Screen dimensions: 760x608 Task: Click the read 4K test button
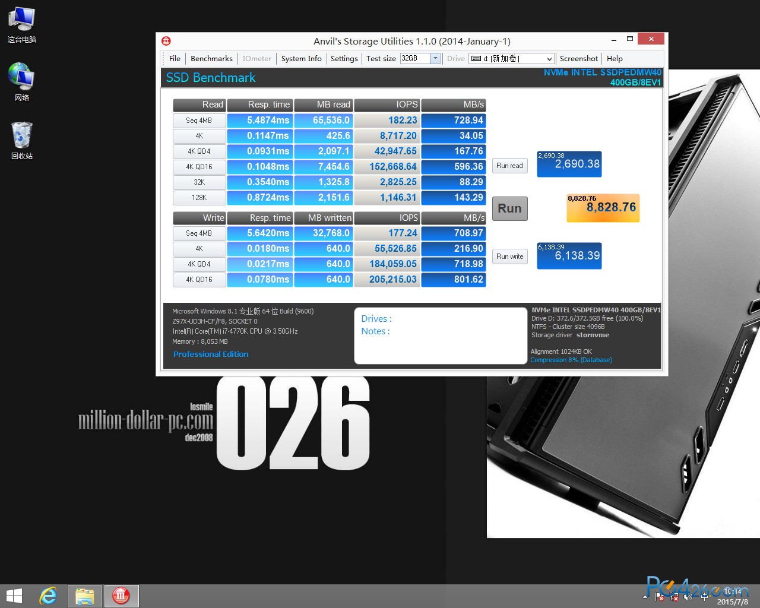(199, 136)
